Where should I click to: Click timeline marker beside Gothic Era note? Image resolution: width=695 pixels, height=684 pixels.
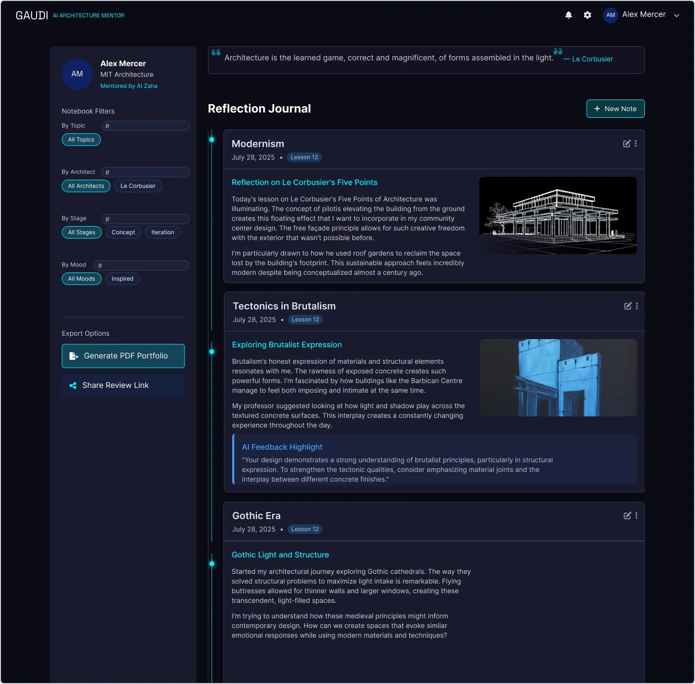212,564
